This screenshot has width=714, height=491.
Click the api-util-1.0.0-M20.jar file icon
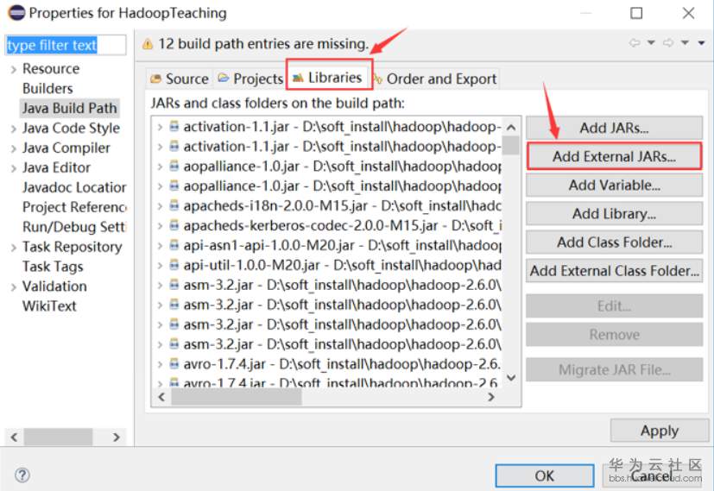174,265
